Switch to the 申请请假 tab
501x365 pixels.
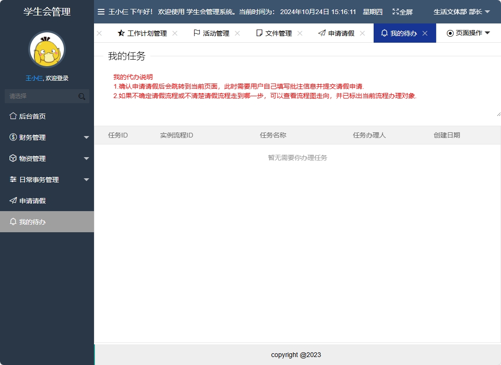coord(341,33)
